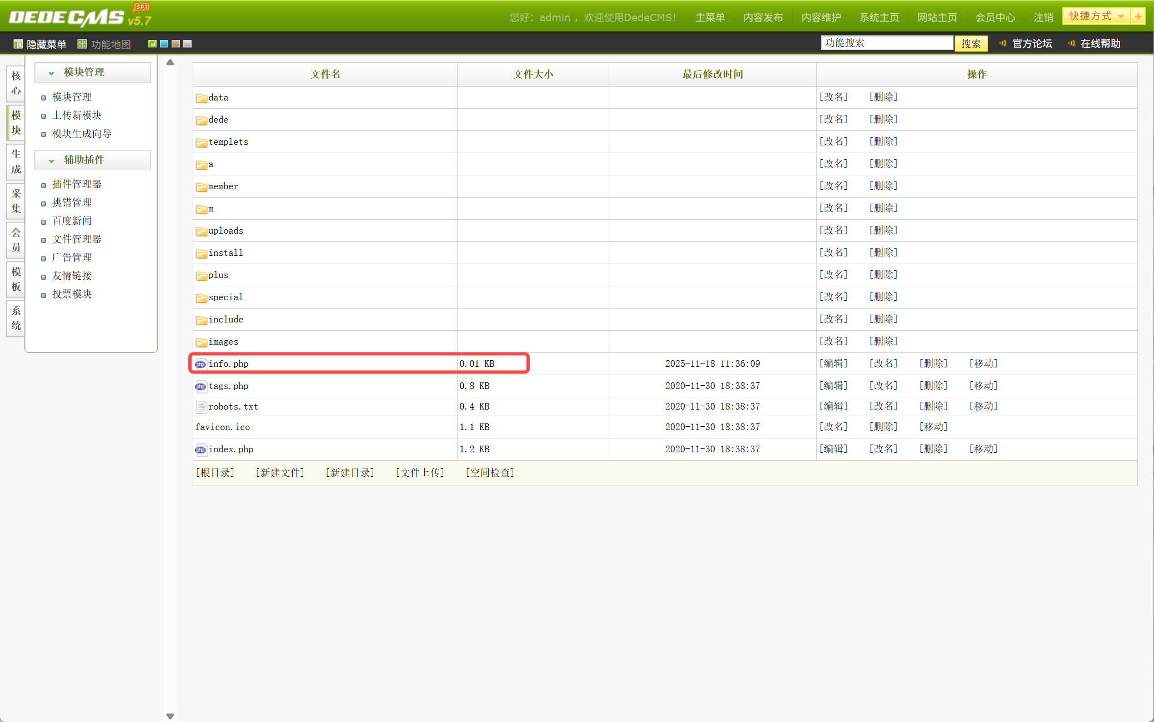The width and height of the screenshot is (1154, 722).
Task: Open 文件管理器 in sidebar
Action: click(x=77, y=239)
